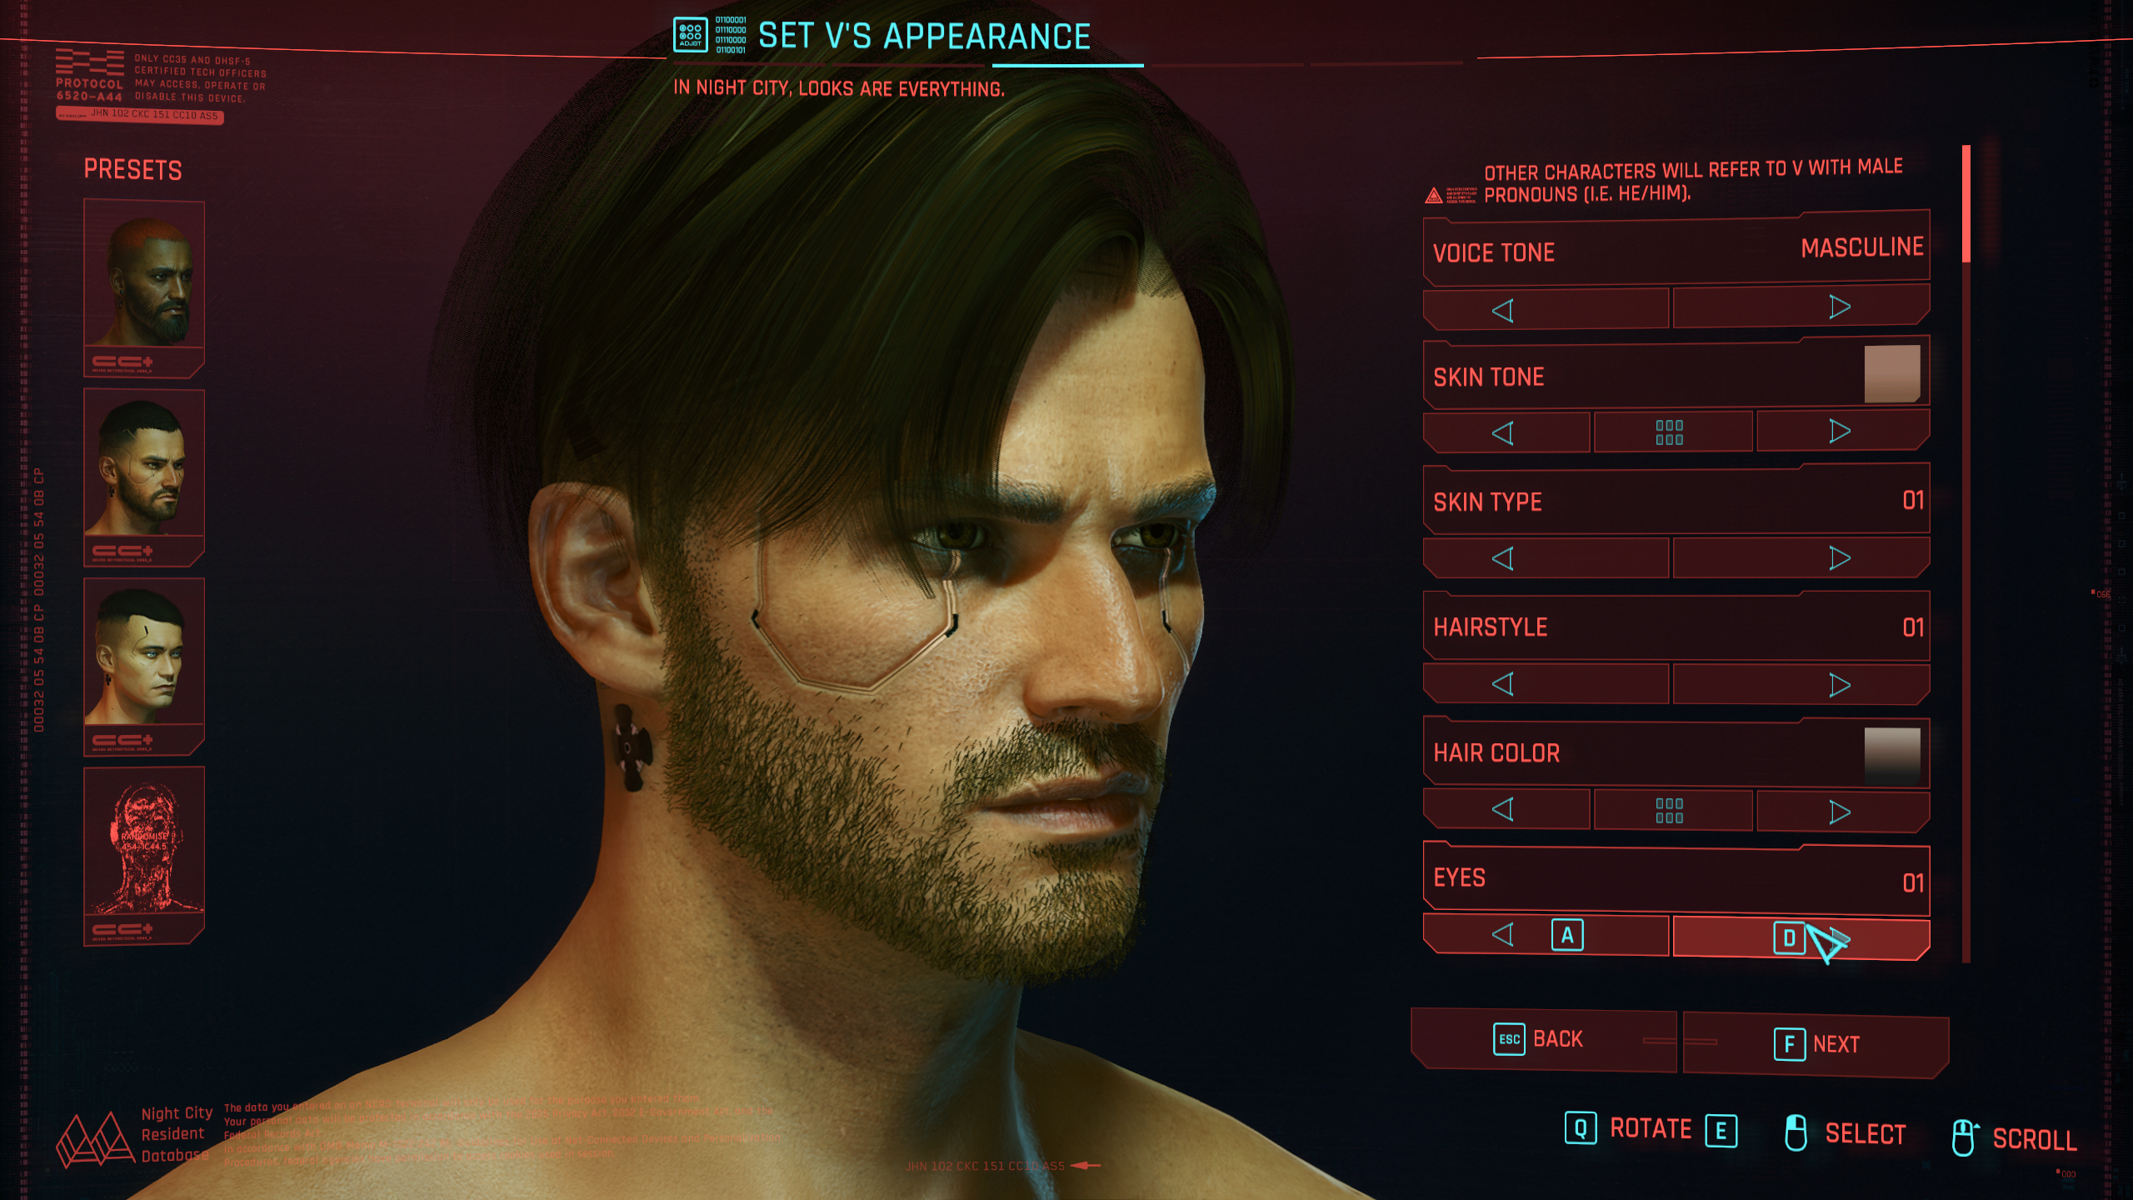Click the Randomise preset
The height and width of the screenshot is (1200, 2133).
pos(144,856)
